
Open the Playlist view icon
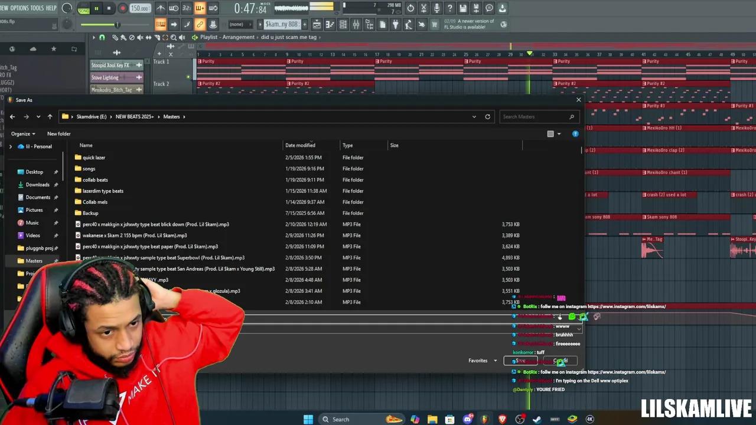pos(317,24)
